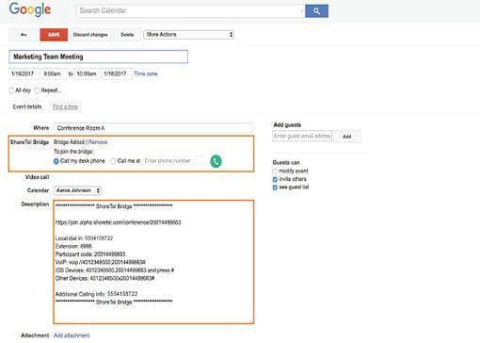Remove the ShoreTel bridge via Remove link
This screenshot has width=480, height=343.
98,142
